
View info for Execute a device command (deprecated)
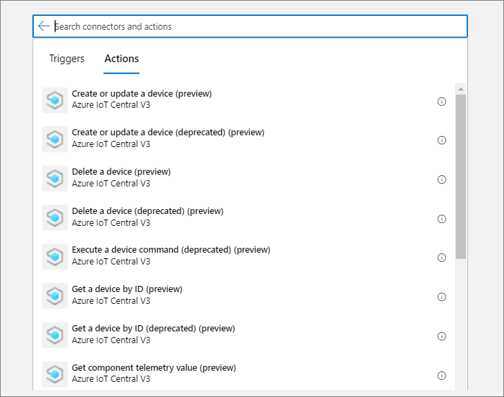(x=442, y=258)
